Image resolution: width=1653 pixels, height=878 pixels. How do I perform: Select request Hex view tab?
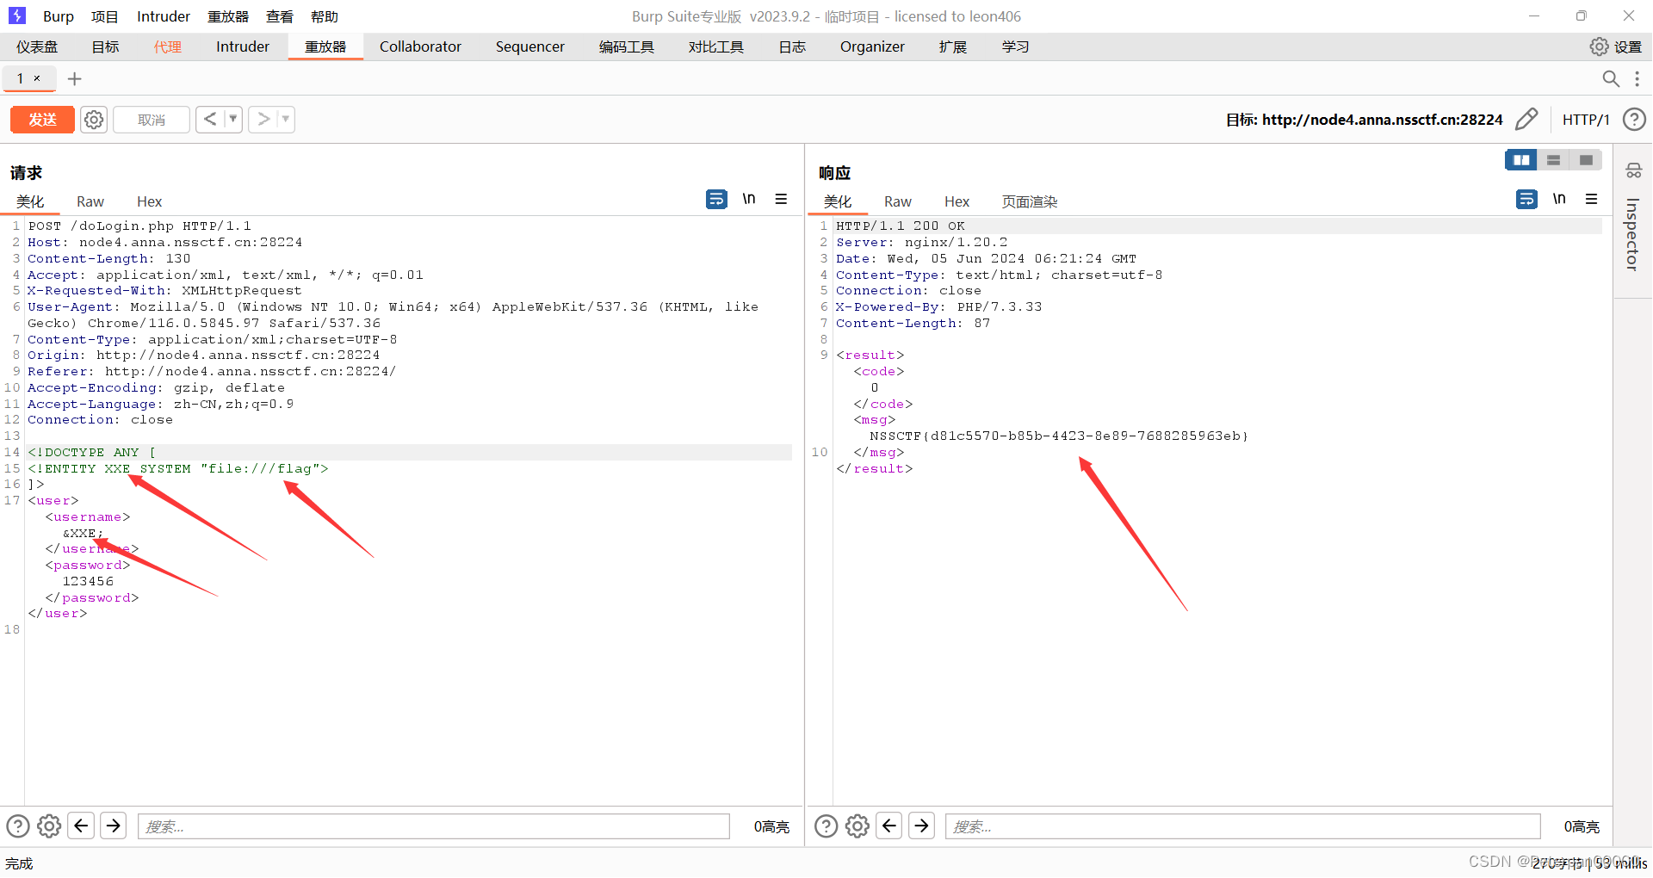click(149, 201)
